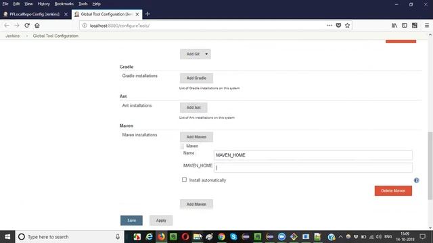Switch to the PFLocalRepo Config tab
433x243 pixels.
point(35,14)
